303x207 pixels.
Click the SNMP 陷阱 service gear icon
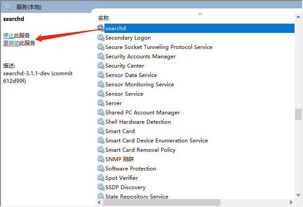click(x=101, y=159)
